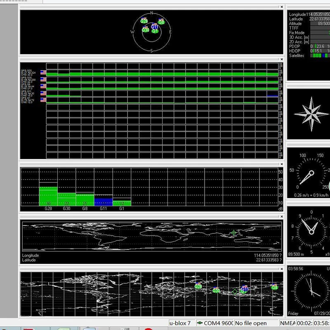Click the Longitude label in the data view panel
330x330 pixels.
(x=297, y=14)
